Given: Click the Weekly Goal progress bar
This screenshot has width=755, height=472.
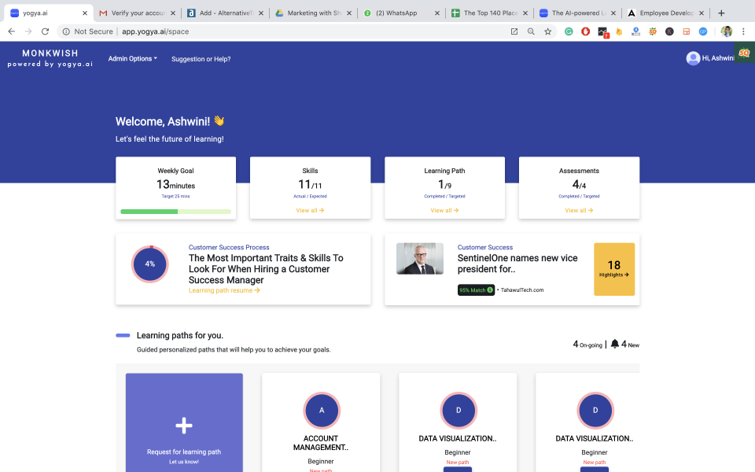Looking at the screenshot, I should (x=175, y=211).
